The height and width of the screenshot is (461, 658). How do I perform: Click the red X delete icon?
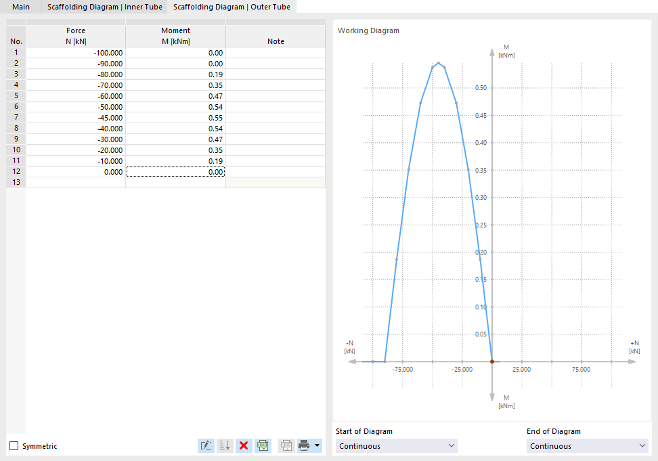pos(244,445)
